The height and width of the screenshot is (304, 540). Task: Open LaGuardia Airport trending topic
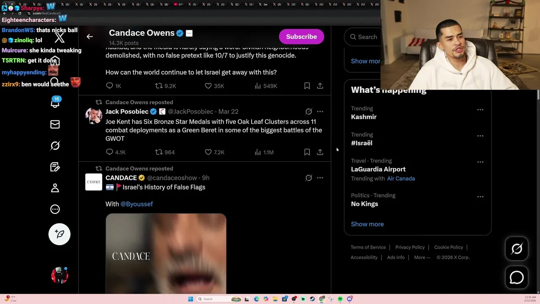pyautogui.click(x=378, y=169)
